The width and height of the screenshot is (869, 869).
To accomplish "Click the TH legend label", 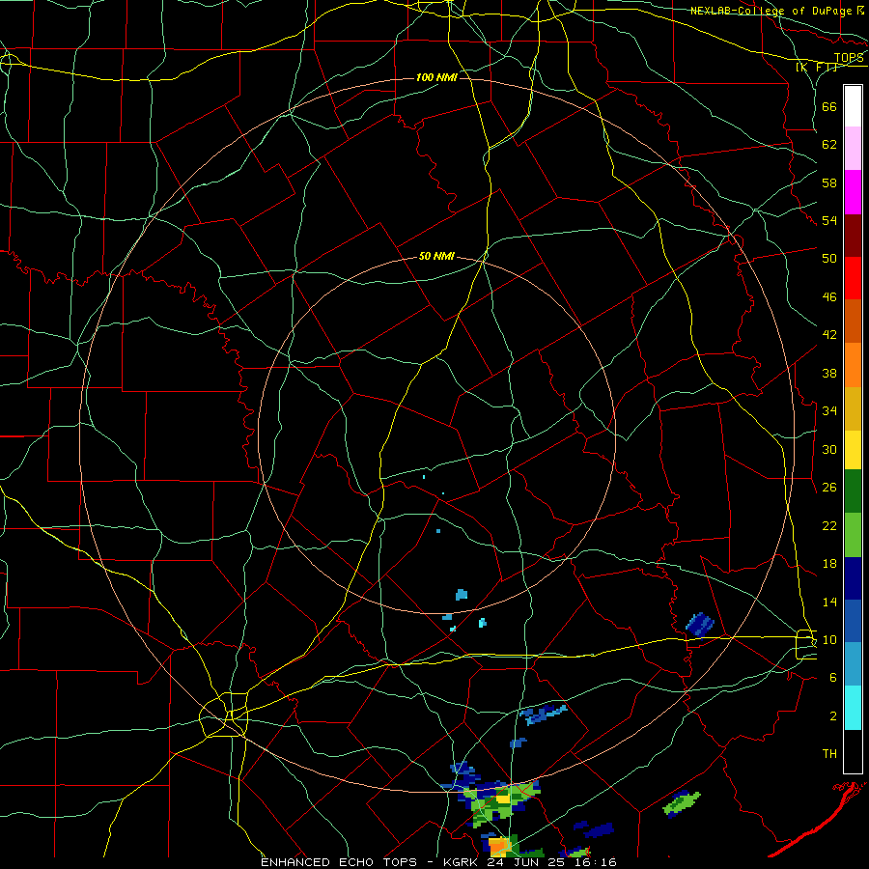I will click(x=829, y=753).
